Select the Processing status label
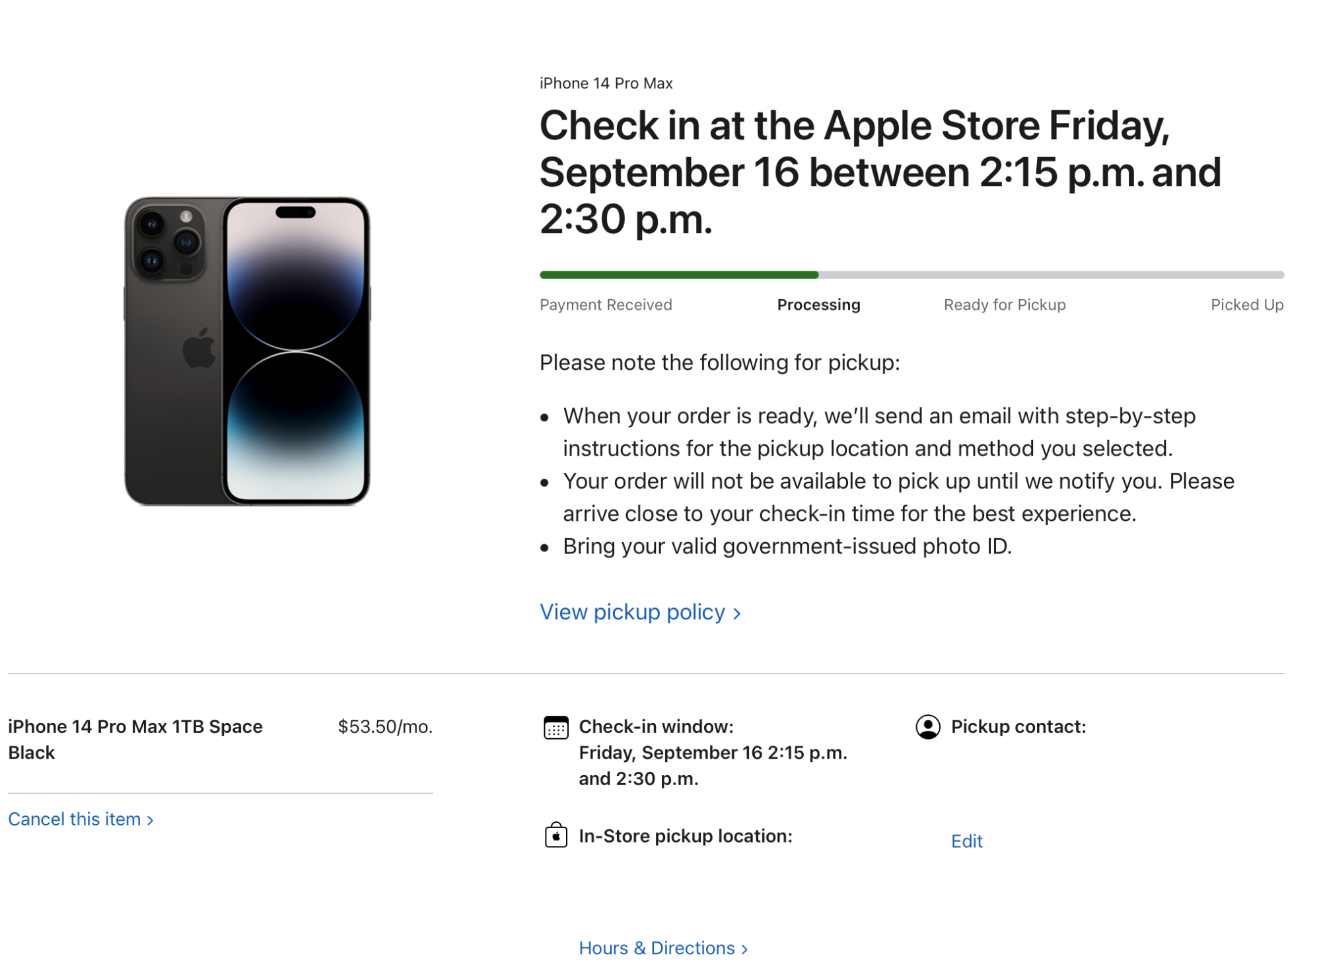This screenshot has height=968, width=1321. tap(818, 304)
